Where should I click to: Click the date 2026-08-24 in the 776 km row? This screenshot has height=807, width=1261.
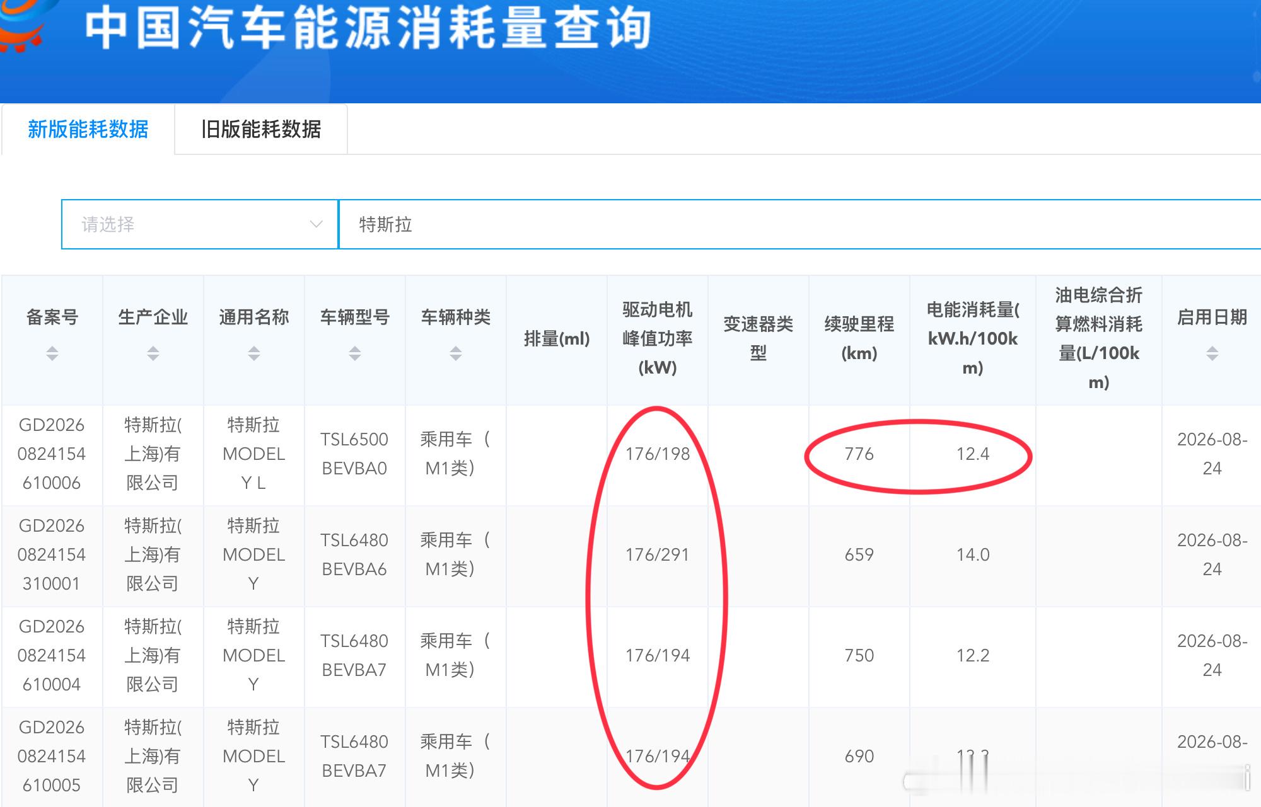(x=1212, y=454)
